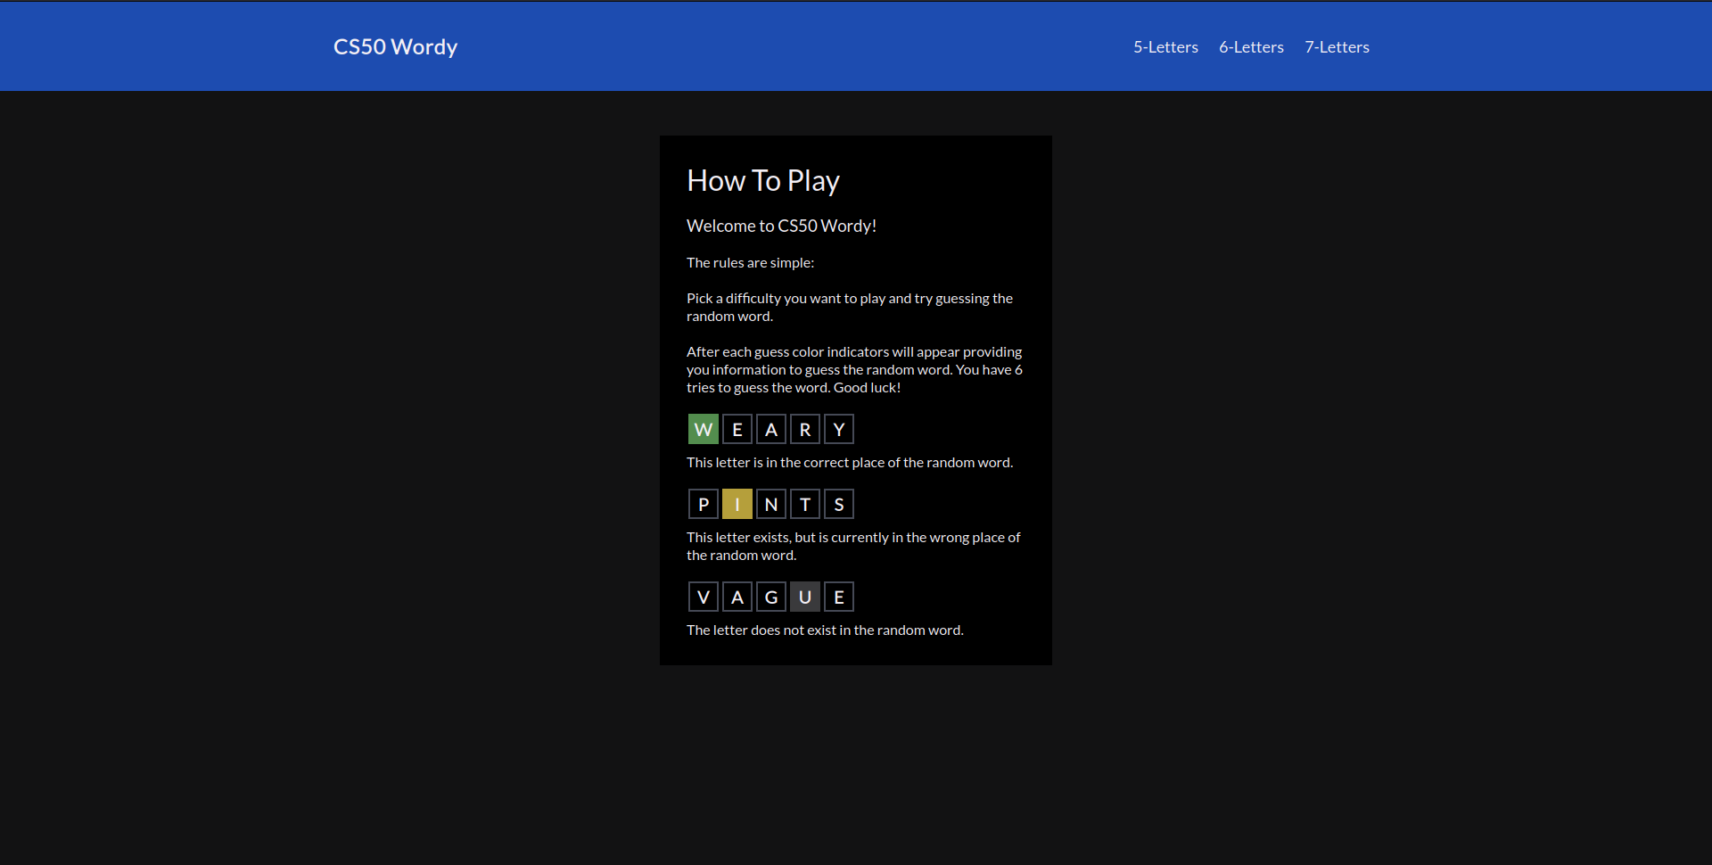Click the A tile in VAGUE
Image resolution: width=1712 pixels, height=865 pixels.
[x=737, y=597]
